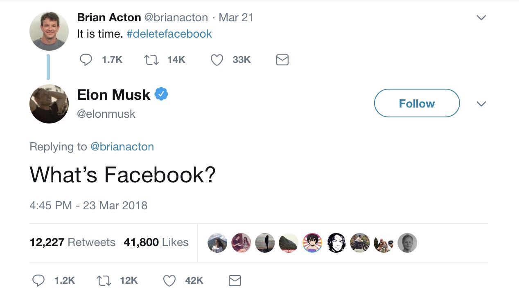The image size is (519, 305).
Task: Reply to Elon Musk's tweet
Action: pos(38,280)
